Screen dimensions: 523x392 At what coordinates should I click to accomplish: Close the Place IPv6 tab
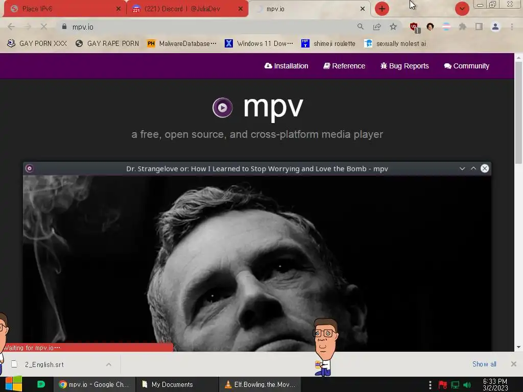pyautogui.click(x=118, y=9)
